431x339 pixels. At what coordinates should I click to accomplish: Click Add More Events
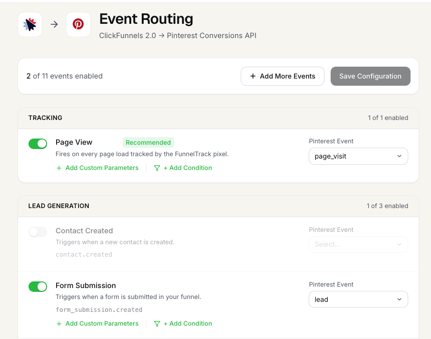pos(283,76)
